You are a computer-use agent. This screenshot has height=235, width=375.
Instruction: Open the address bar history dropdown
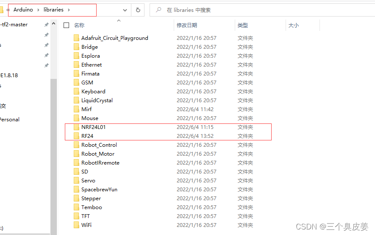pos(125,10)
